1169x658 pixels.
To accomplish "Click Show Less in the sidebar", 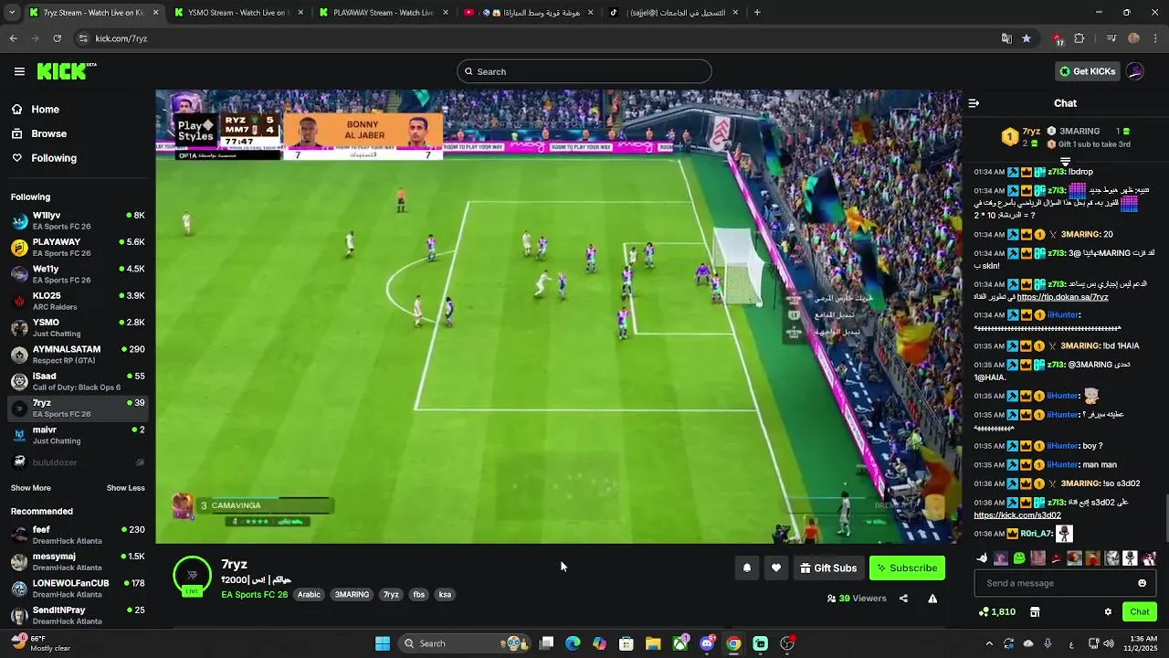I will (x=126, y=488).
